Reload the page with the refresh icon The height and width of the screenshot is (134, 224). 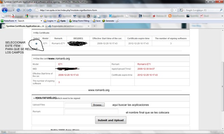(18, 10)
